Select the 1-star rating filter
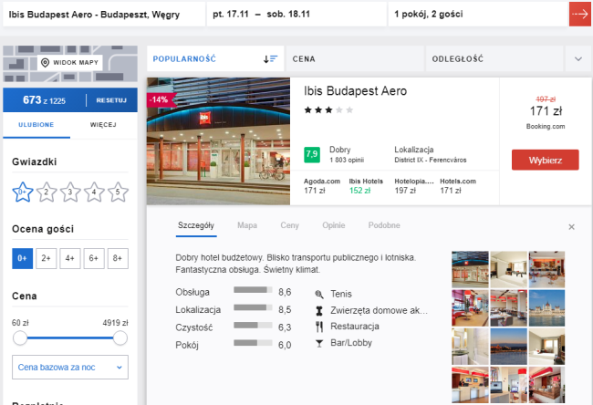 pyautogui.click(x=22, y=192)
